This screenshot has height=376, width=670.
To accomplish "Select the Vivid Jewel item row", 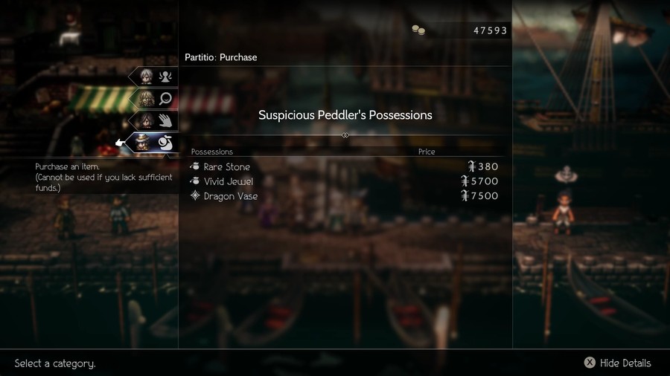I will (345, 181).
